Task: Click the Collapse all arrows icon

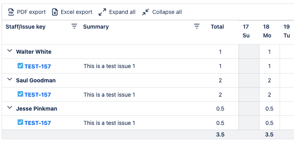Action: (145, 12)
